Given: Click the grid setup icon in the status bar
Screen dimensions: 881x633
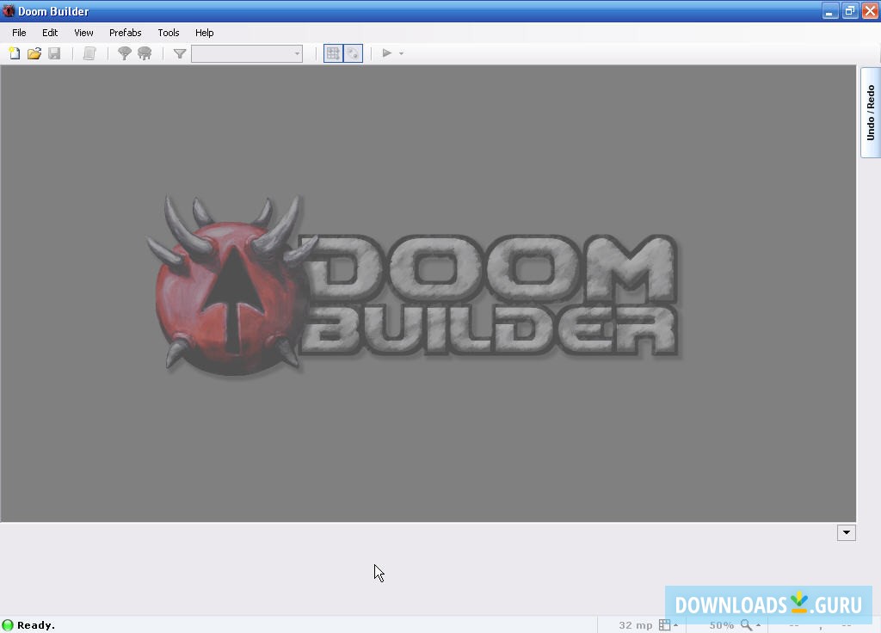Looking at the screenshot, I should coord(663,625).
